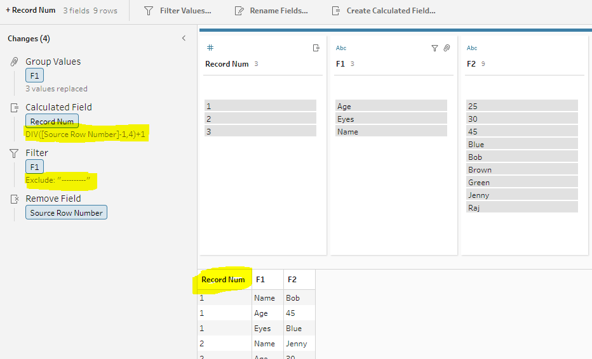Click the paperclip icon beside Group Values change
Screen dimensions: 592x359
point(14,62)
